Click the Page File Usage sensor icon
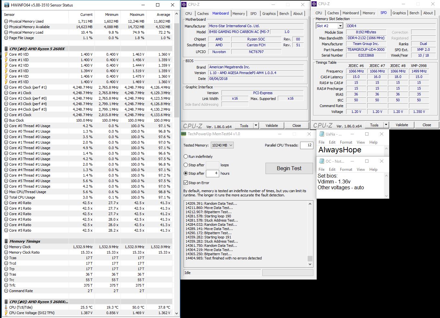Screen dimensions: 440x318 coord(6,38)
